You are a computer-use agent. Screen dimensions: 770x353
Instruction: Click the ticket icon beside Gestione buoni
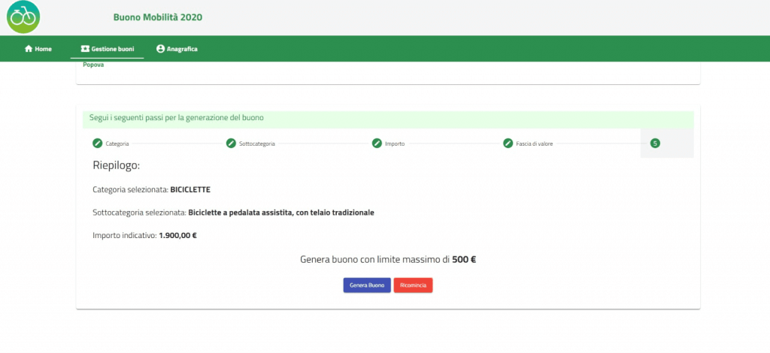tap(85, 49)
